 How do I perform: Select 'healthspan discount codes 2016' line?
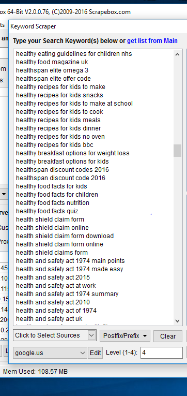[63, 170]
